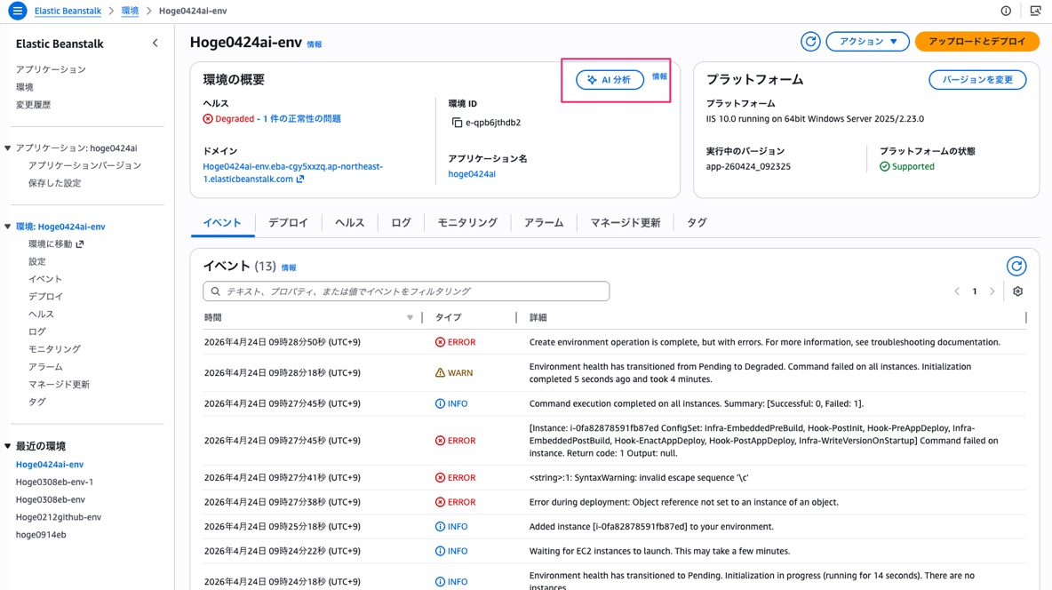Screen dimensions: 1052x590
Task: Click バージョンを変更 button
Action: click(x=976, y=80)
